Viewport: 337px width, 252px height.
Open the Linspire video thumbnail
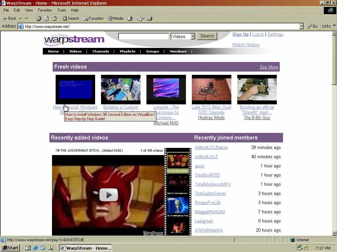click(166, 89)
